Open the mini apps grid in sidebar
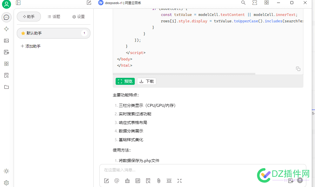The height and width of the screenshot is (187, 315). tap(6, 64)
